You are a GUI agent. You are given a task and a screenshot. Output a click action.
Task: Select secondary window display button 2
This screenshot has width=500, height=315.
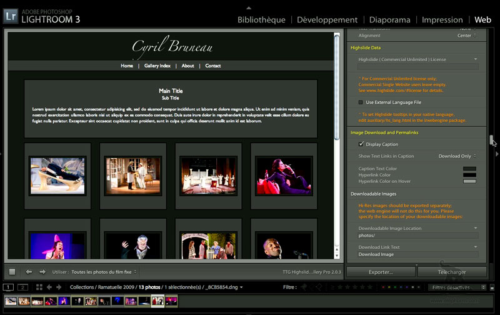[x=22, y=287]
